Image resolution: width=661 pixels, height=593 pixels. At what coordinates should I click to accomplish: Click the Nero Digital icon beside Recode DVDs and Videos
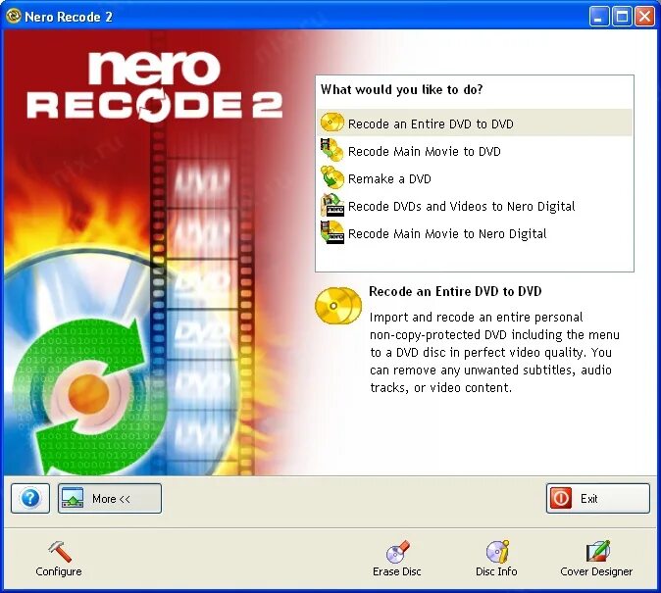coord(332,205)
